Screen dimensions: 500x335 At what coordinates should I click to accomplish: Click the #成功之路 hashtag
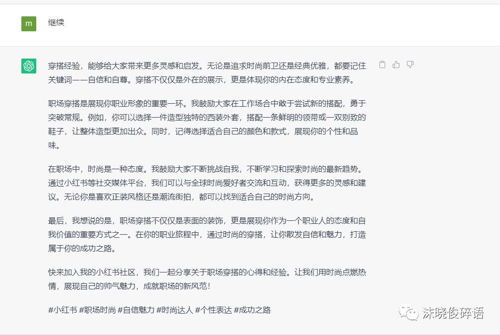click(252, 310)
